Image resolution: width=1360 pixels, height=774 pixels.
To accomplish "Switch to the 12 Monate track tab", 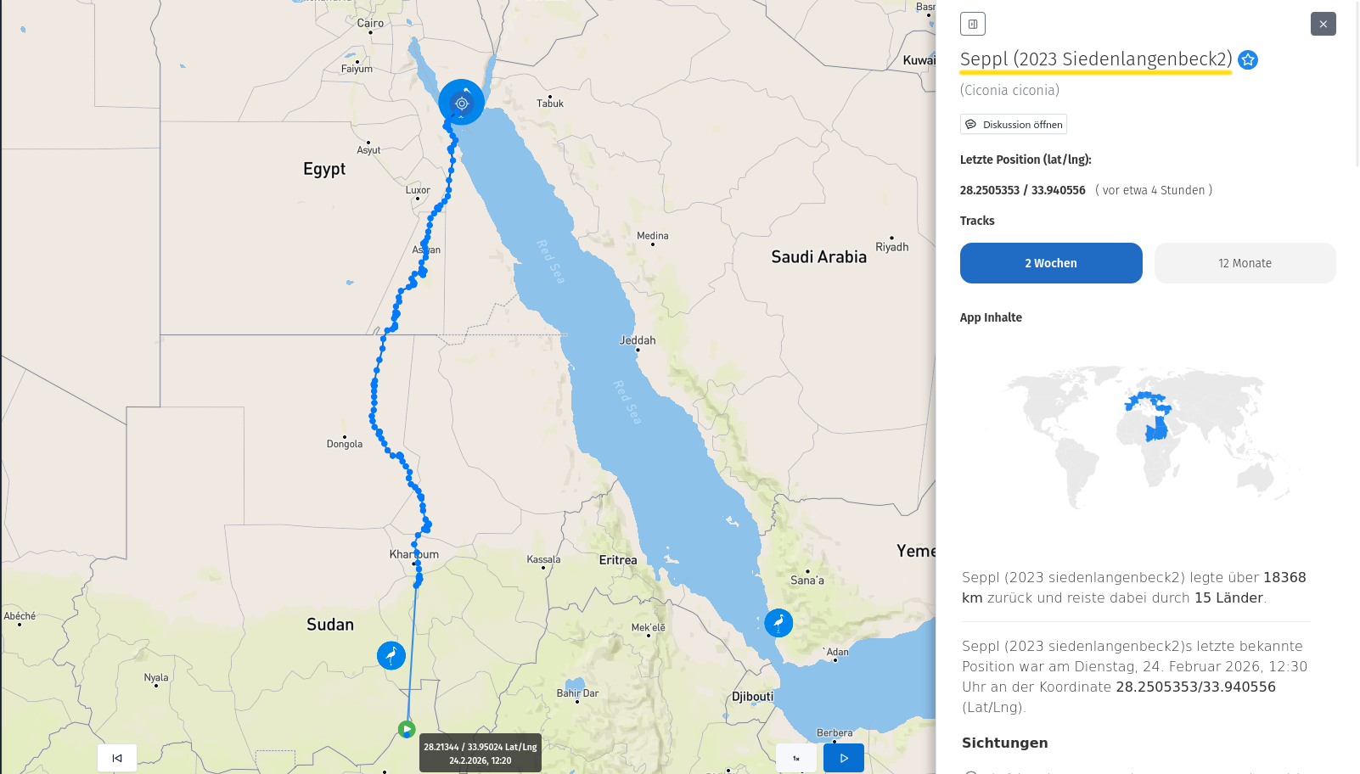I will (1245, 263).
